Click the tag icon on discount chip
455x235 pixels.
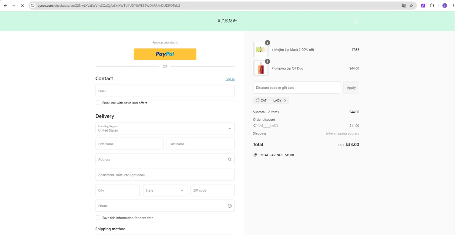[258, 100]
